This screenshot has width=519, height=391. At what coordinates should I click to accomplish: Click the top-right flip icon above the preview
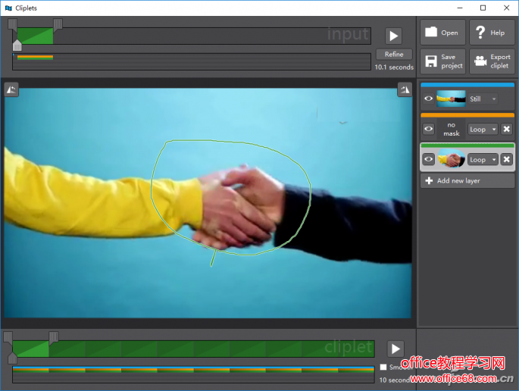click(405, 90)
